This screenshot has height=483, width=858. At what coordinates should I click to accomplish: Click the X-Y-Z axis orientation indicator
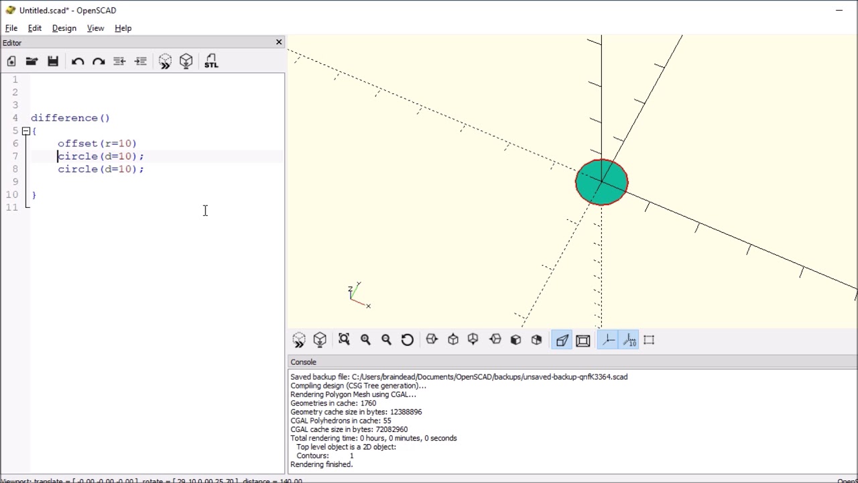tap(359, 295)
